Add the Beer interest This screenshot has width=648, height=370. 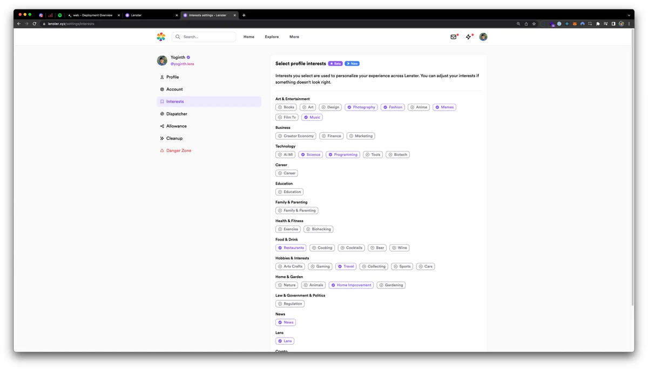(377, 248)
